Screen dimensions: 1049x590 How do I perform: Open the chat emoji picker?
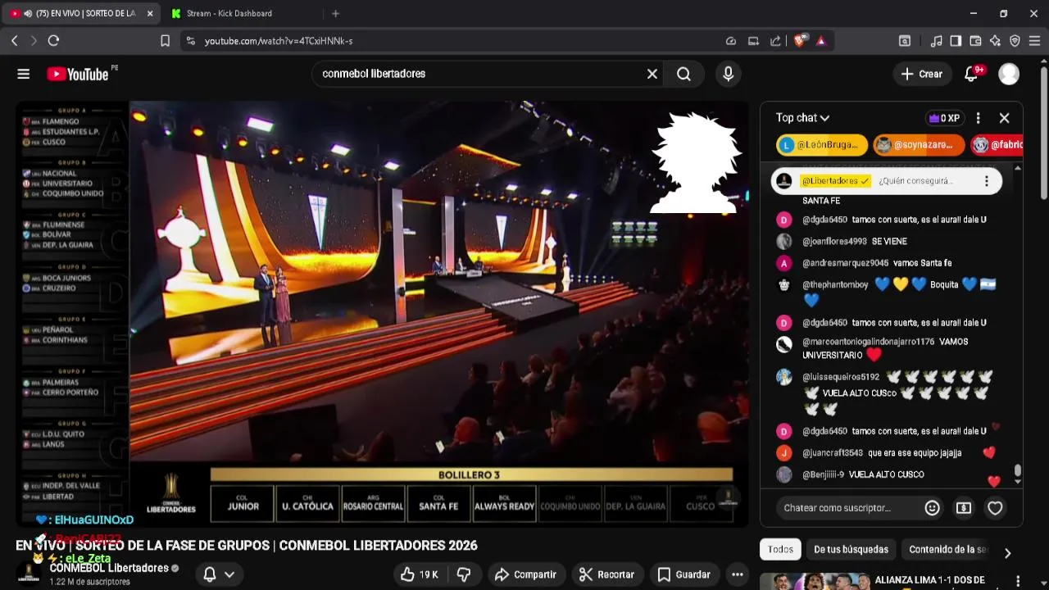pyautogui.click(x=932, y=508)
